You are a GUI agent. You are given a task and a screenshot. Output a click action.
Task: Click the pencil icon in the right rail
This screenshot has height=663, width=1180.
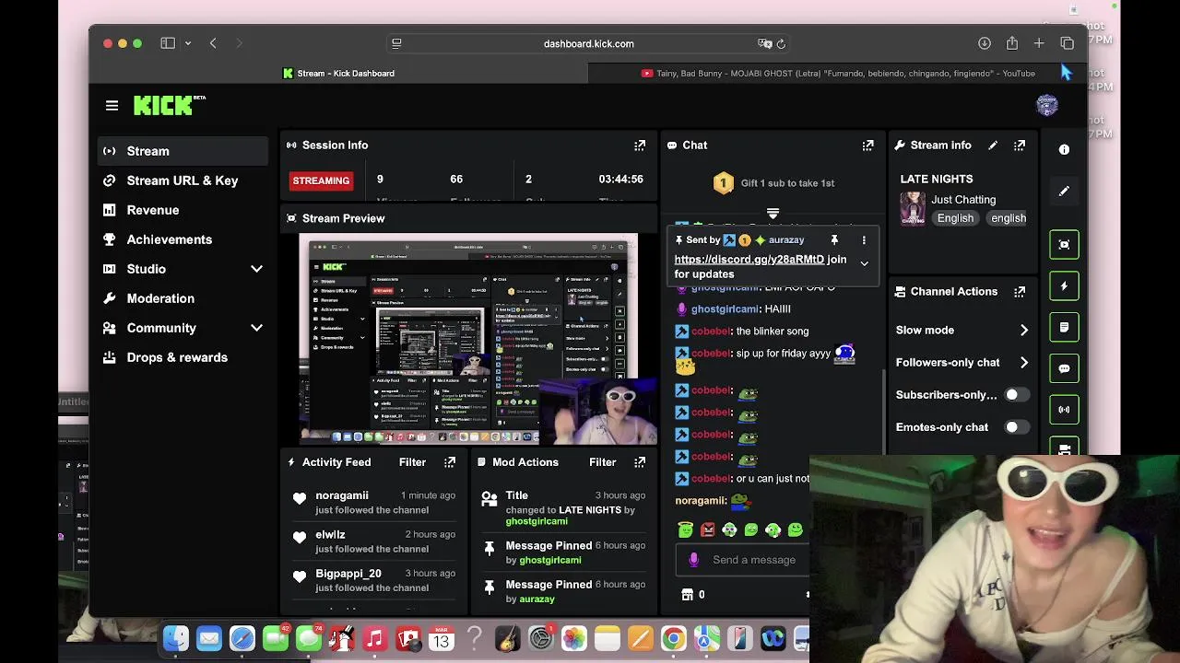[x=1064, y=192]
